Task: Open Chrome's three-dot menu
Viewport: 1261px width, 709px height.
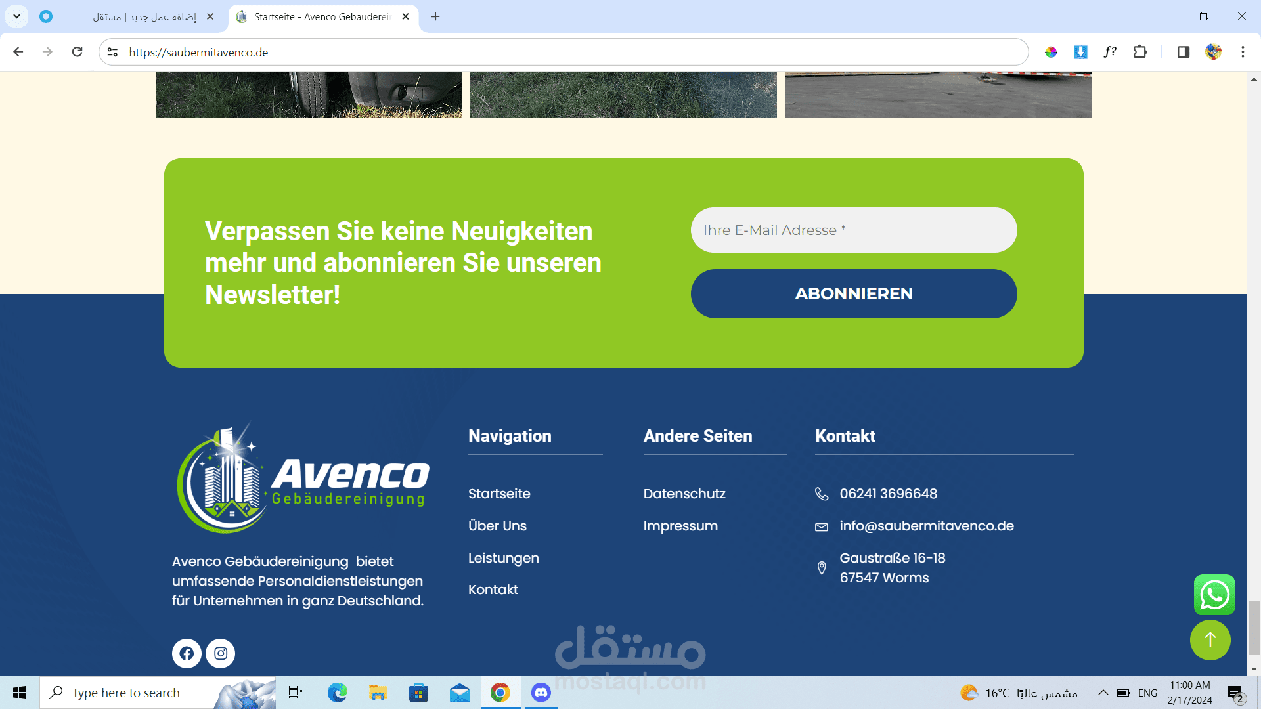Action: point(1243,52)
